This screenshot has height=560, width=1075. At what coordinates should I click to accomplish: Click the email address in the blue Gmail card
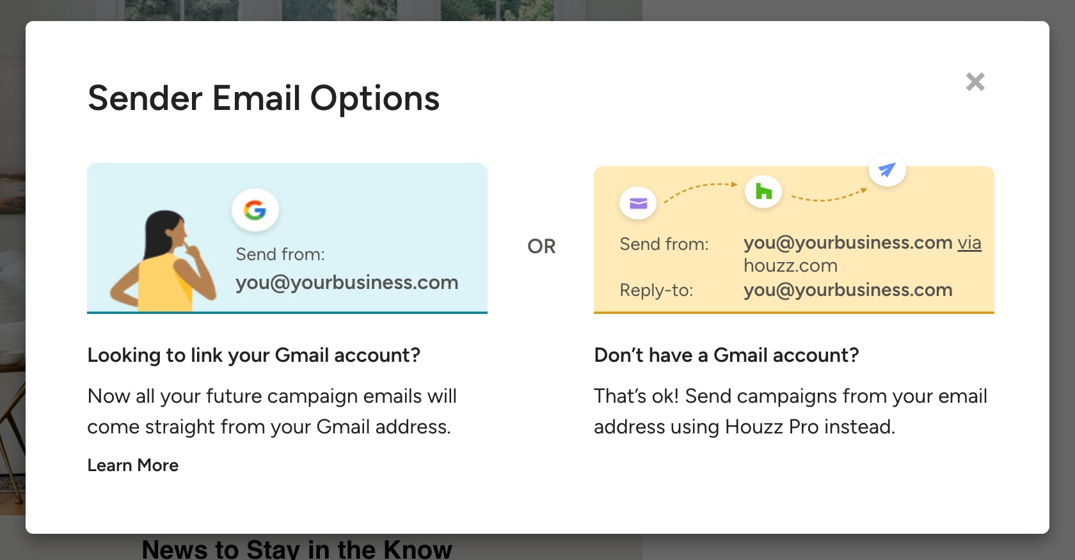tap(347, 283)
